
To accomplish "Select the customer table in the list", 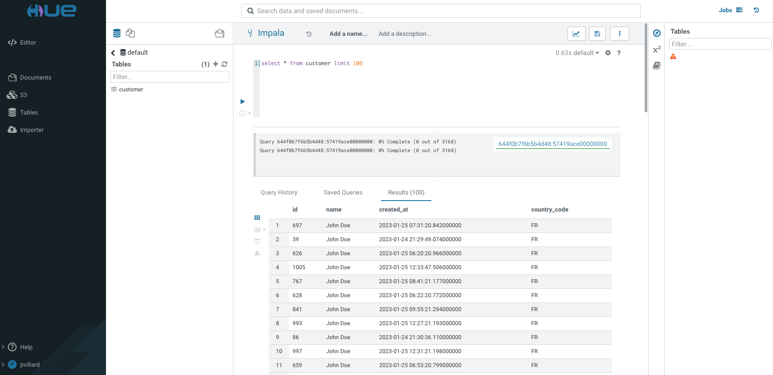I will click(x=131, y=90).
